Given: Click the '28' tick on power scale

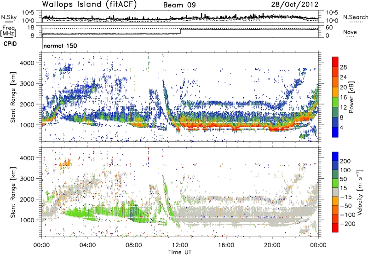Looking at the screenshot, I should [x=343, y=67].
